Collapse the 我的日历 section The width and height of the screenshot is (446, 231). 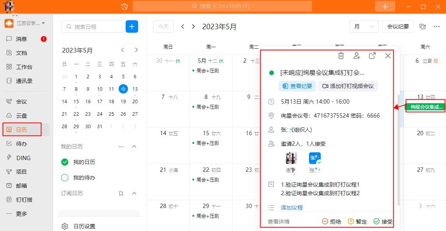134,146
